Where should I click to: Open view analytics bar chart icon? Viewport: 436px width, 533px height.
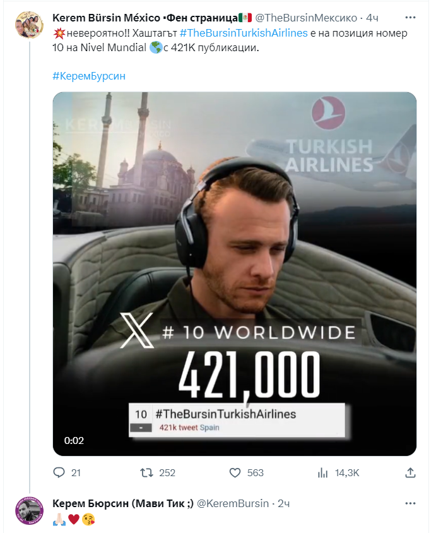click(323, 472)
